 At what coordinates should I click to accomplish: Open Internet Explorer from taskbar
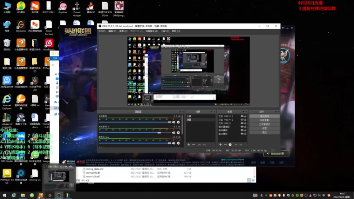tap(14, 195)
